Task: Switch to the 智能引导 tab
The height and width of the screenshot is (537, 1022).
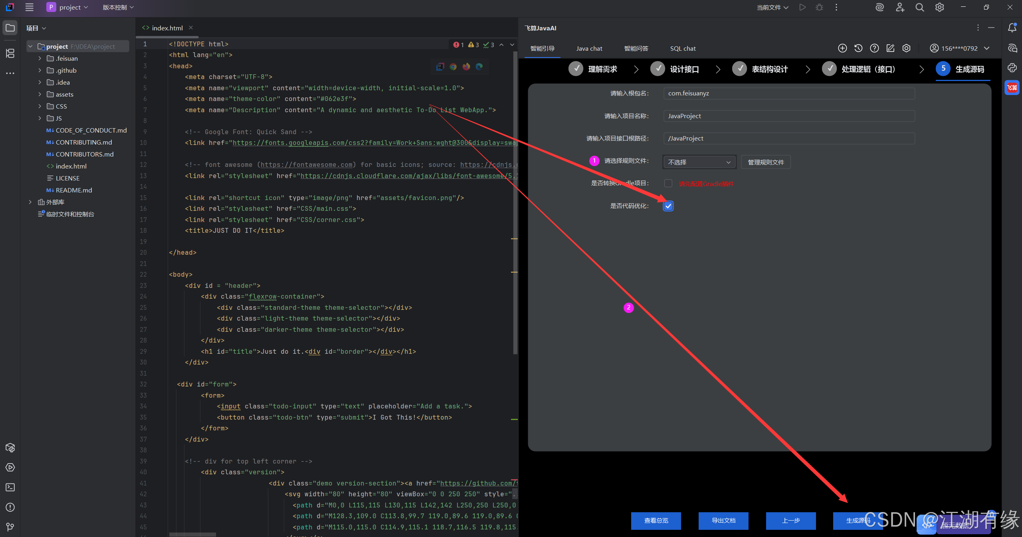Action: point(542,48)
